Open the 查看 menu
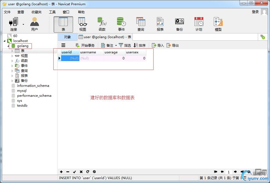Image resolution: width=270 pixels, height=183 pixels. point(21,12)
